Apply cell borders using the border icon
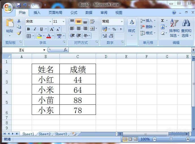This screenshot has width=195, height=144. (x=29, y=36)
